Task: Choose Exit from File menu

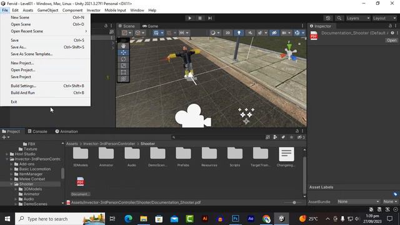Action: tap(45, 102)
